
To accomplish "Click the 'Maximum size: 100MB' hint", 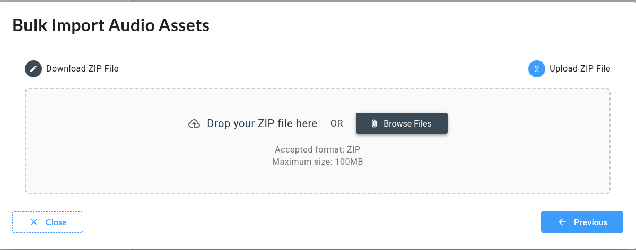I will pos(317,161).
